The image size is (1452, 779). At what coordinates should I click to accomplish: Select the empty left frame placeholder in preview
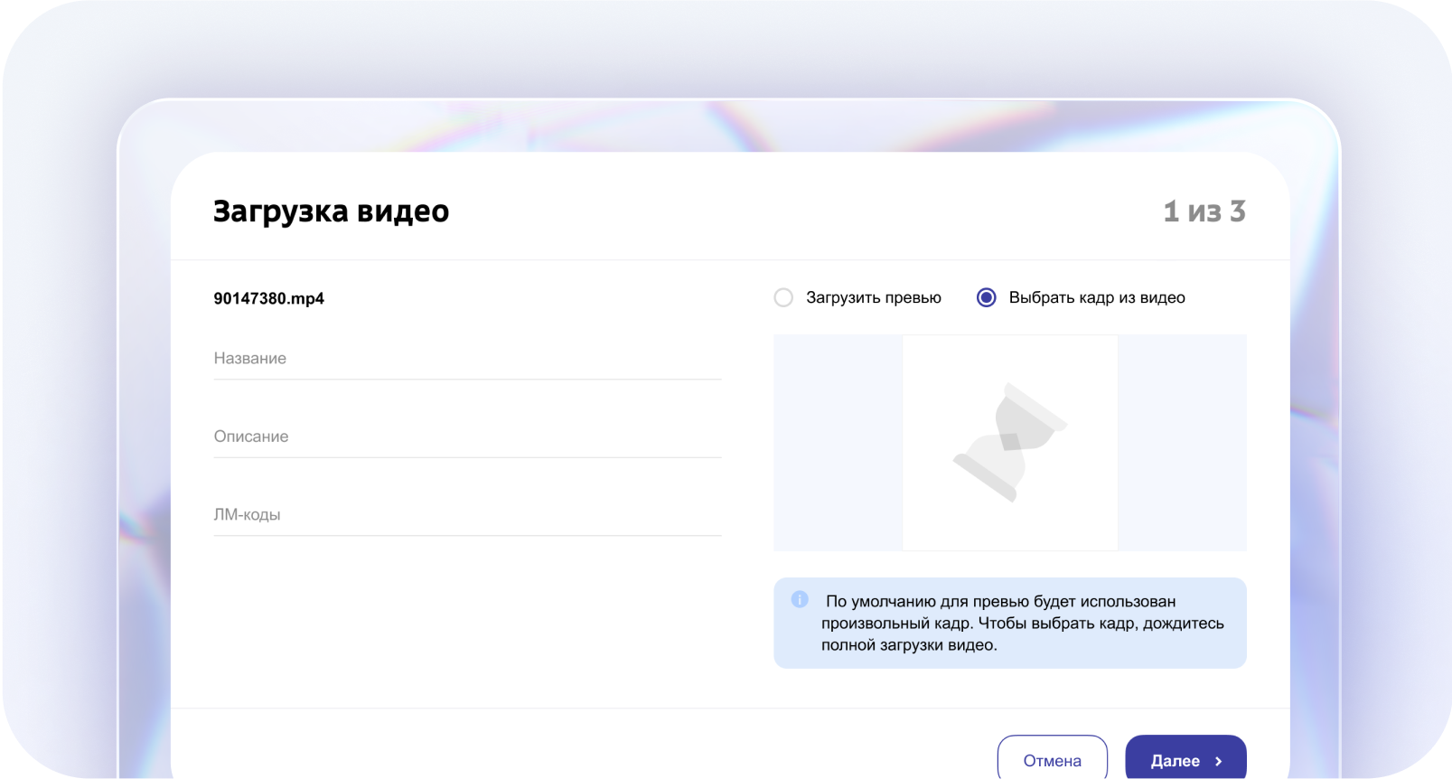838,442
